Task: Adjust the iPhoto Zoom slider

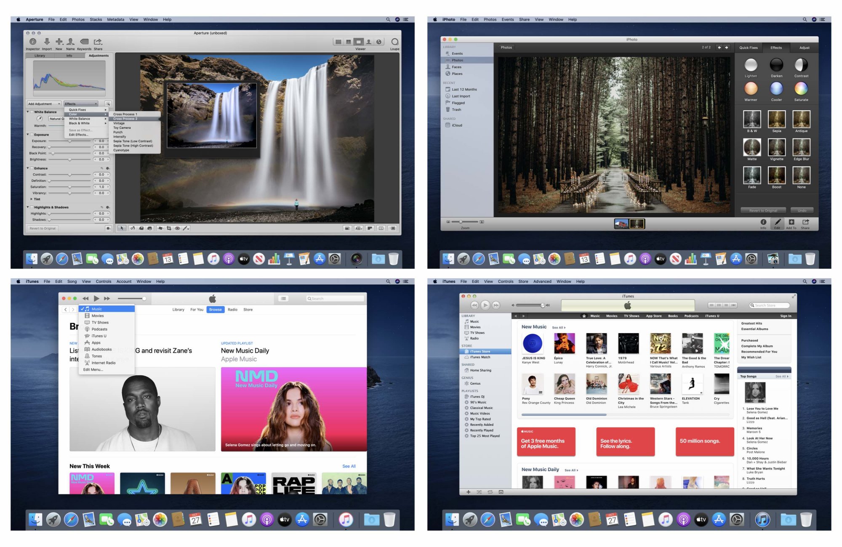Action: pyautogui.click(x=461, y=222)
